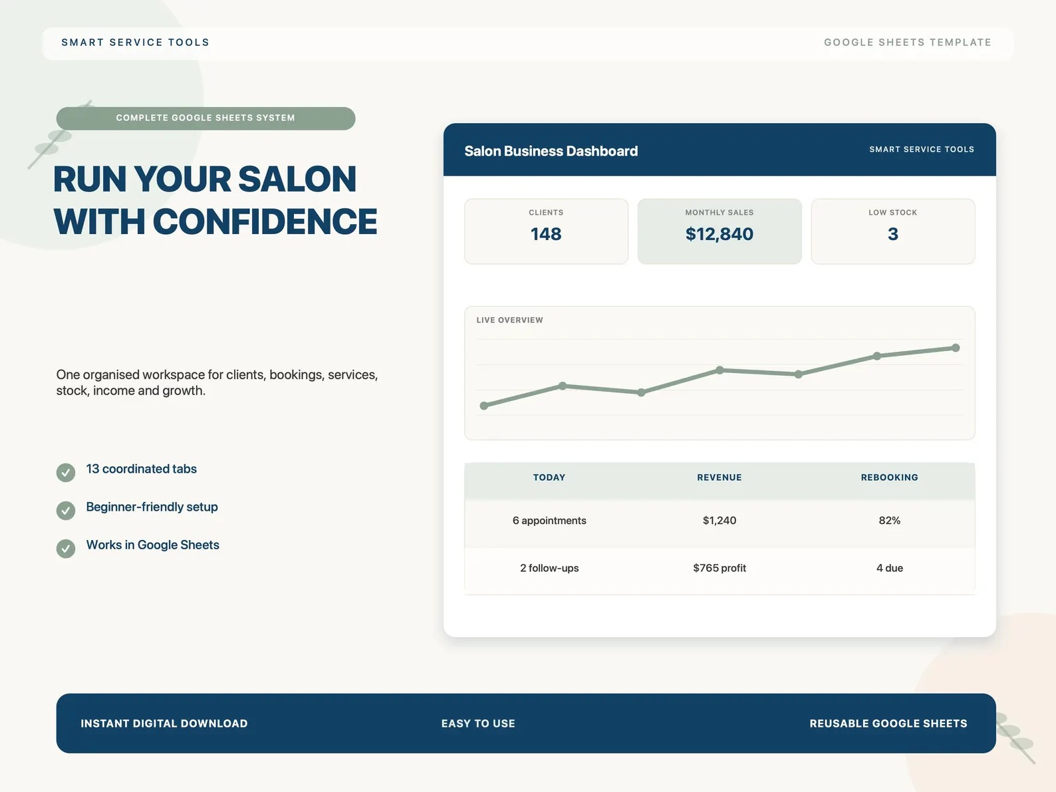Click the checkmark icon beside "Beginner-friendly setup"
This screenshot has height=792, width=1056.
pyautogui.click(x=66, y=510)
